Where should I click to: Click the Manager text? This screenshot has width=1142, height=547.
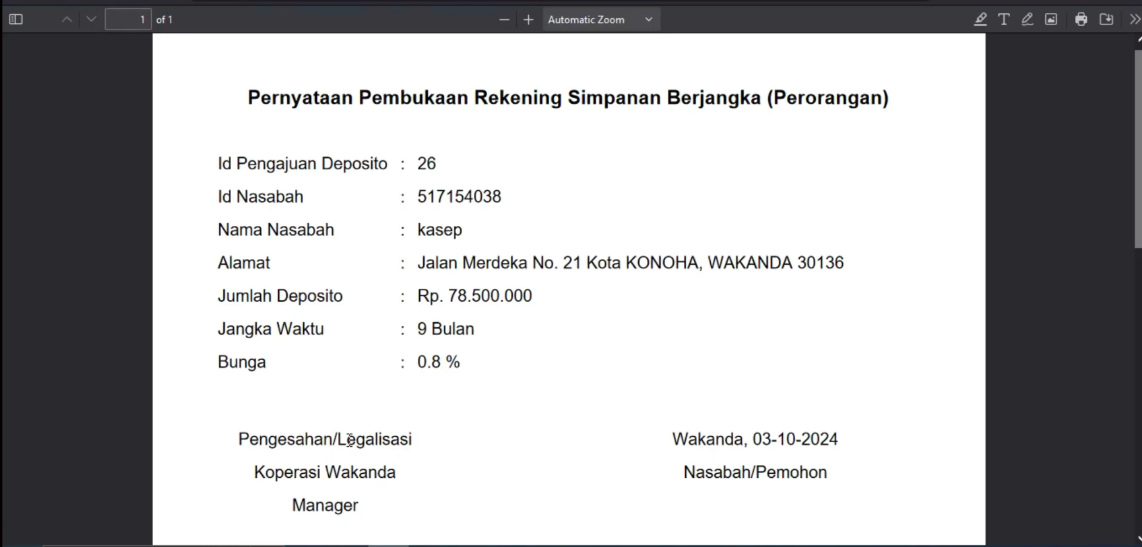(325, 505)
